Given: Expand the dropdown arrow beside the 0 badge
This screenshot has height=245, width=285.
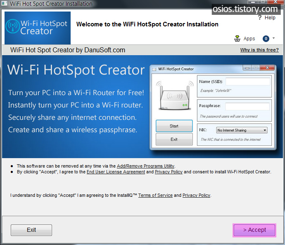Looking at the screenshot, I should [273, 38].
